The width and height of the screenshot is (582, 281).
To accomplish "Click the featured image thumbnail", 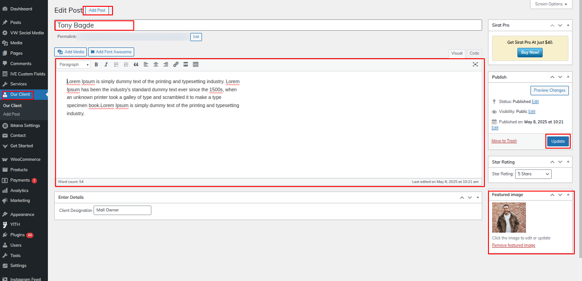I will [x=509, y=217].
